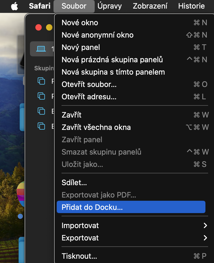Open the Zobrazení menu
The image size is (214, 263).
coord(150,6)
